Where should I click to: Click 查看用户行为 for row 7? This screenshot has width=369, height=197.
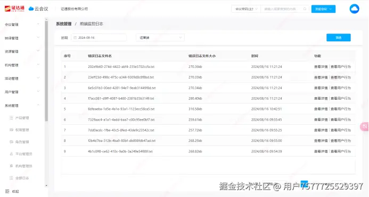pyautogui.click(x=341, y=130)
